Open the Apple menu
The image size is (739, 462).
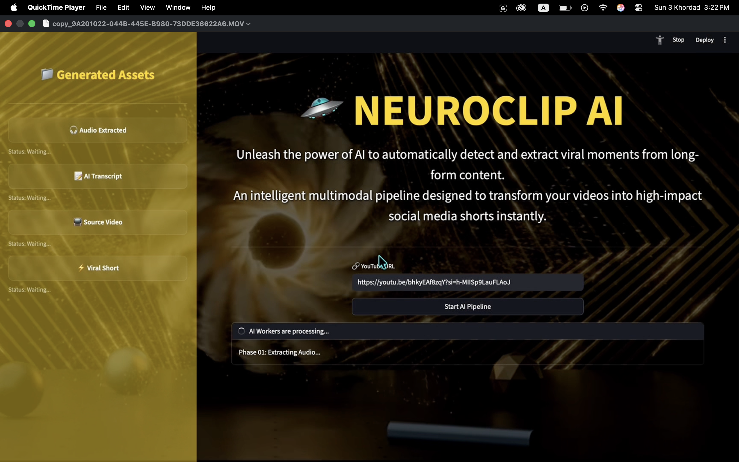click(x=14, y=7)
